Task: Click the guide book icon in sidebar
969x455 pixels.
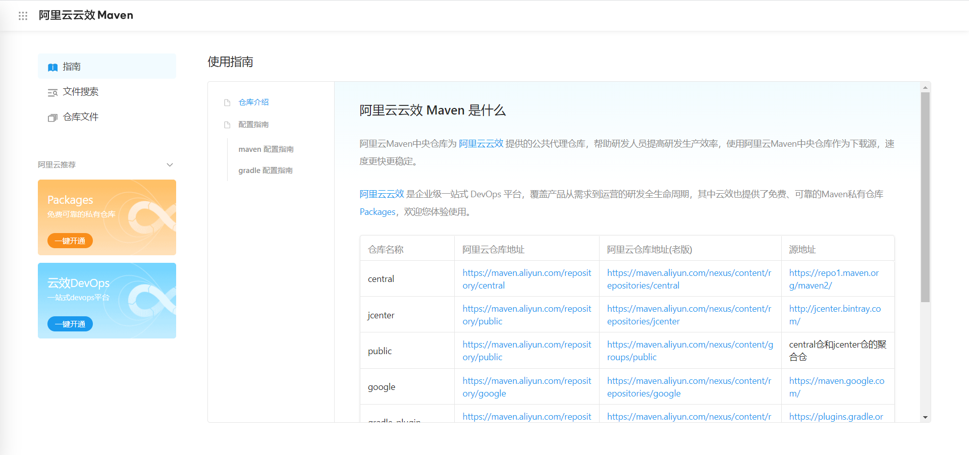Action: (x=52, y=67)
